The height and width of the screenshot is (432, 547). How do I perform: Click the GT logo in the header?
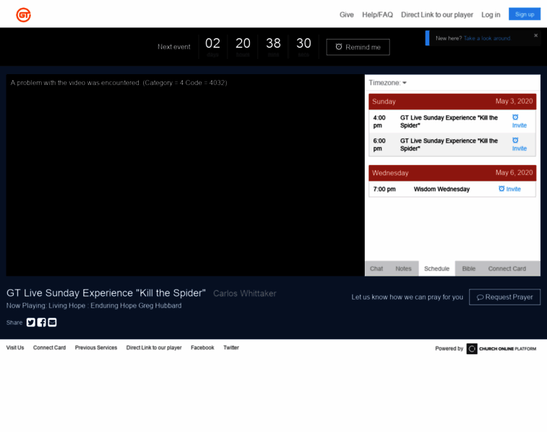point(23,14)
